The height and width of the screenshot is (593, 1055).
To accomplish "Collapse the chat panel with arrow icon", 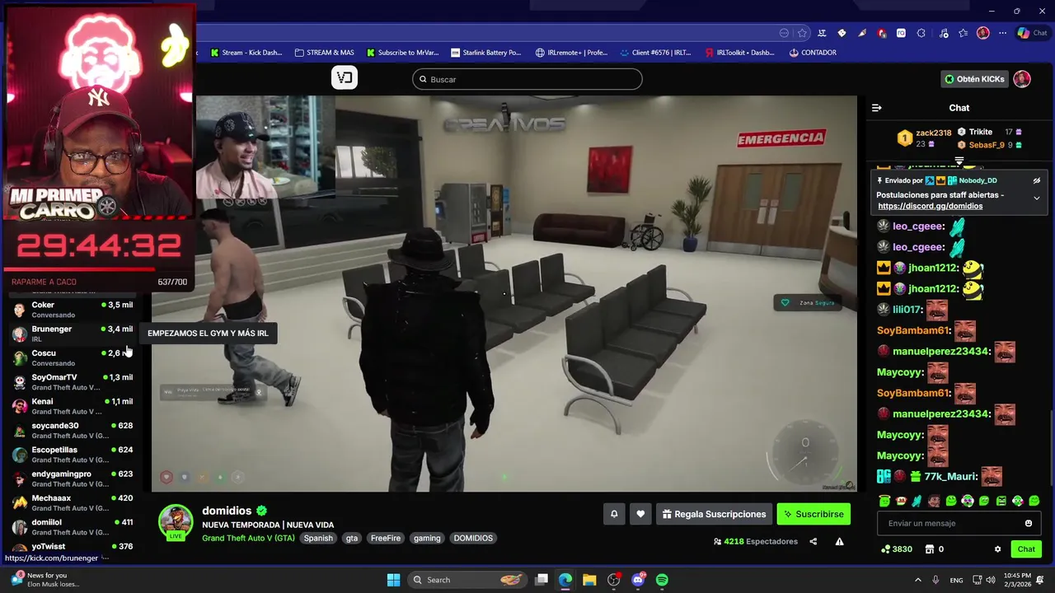I will [x=877, y=108].
